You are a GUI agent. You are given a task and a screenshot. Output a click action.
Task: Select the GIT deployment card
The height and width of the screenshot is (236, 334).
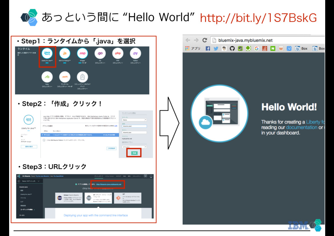tap(128, 198)
